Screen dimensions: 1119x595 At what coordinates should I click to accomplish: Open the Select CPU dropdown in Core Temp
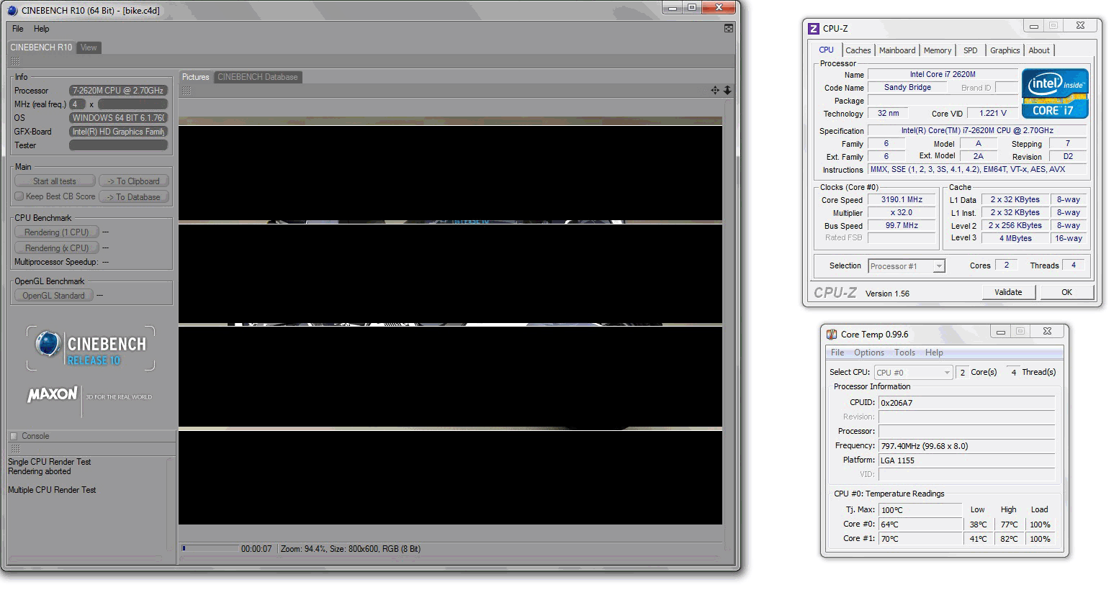[914, 373]
